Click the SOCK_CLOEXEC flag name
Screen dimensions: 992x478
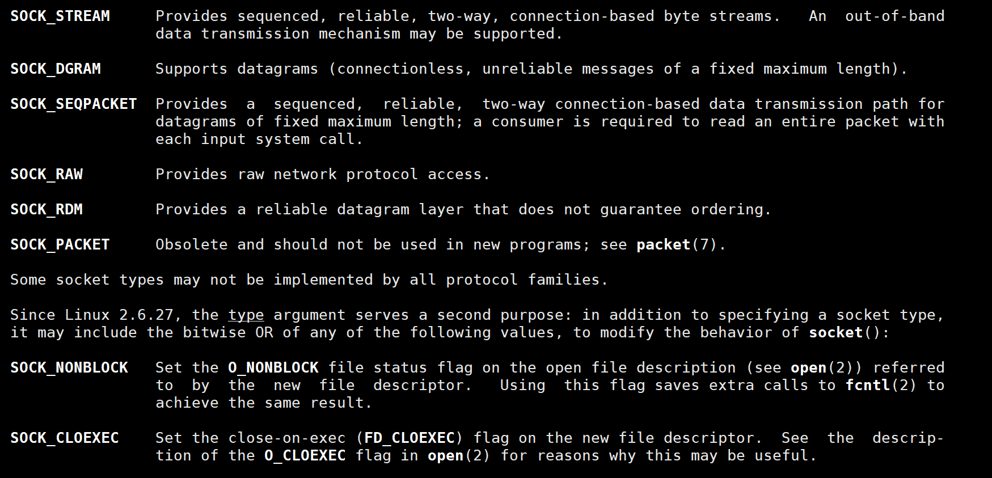tap(65, 438)
